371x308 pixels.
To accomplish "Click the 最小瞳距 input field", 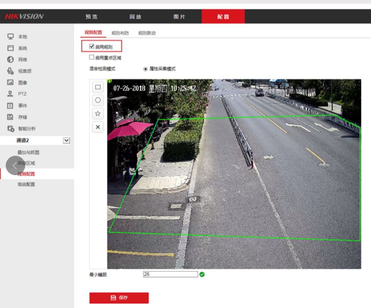I will [170, 274].
